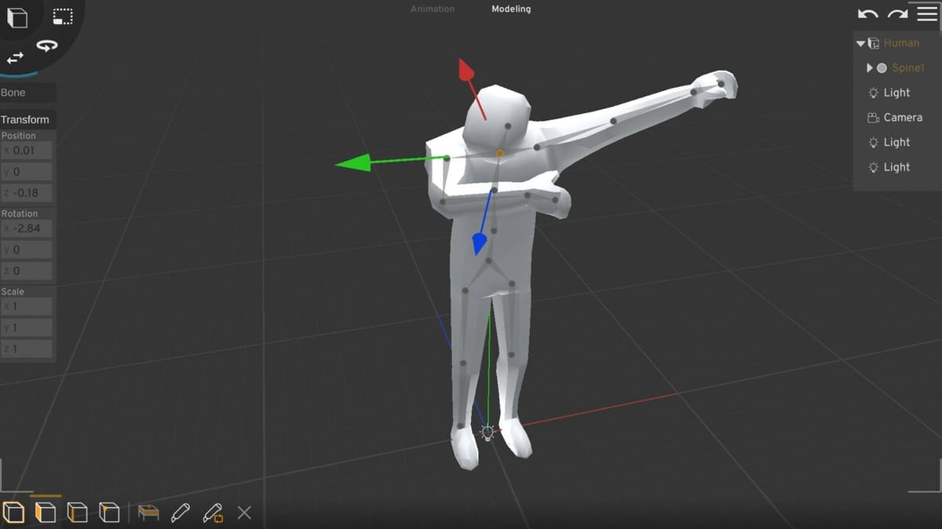This screenshot has height=529, width=942.
Task: Switch to the Modeling tab
Action: (x=511, y=9)
